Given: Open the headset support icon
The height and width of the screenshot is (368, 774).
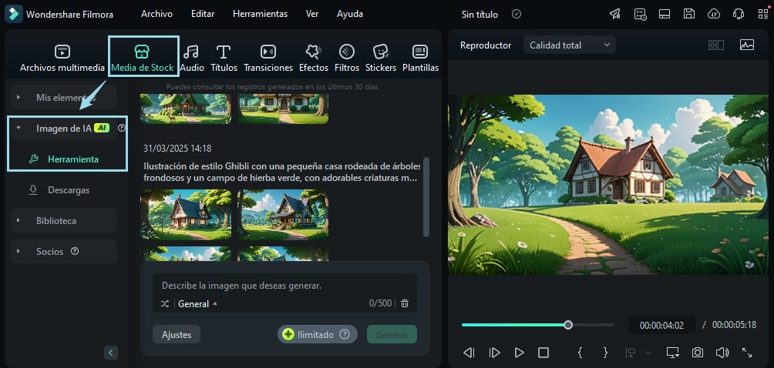Looking at the screenshot, I should 739,14.
